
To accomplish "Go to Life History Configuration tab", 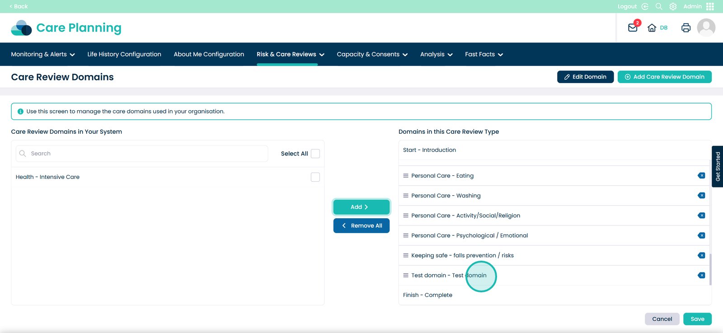I will pyautogui.click(x=124, y=54).
